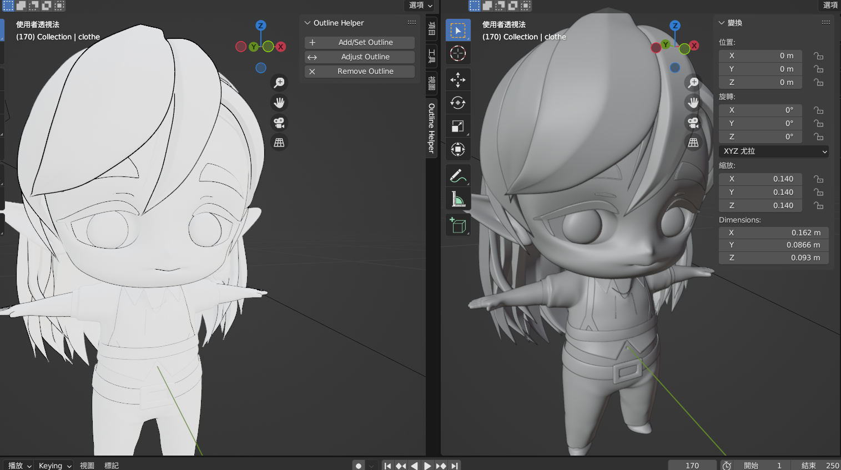This screenshot has height=470, width=841.
Task: Collapse the 變換 panel
Action: coord(722,23)
